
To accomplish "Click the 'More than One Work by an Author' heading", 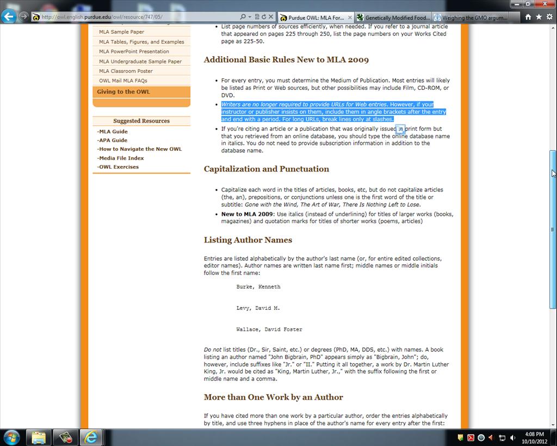I will click(x=274, y=397).
